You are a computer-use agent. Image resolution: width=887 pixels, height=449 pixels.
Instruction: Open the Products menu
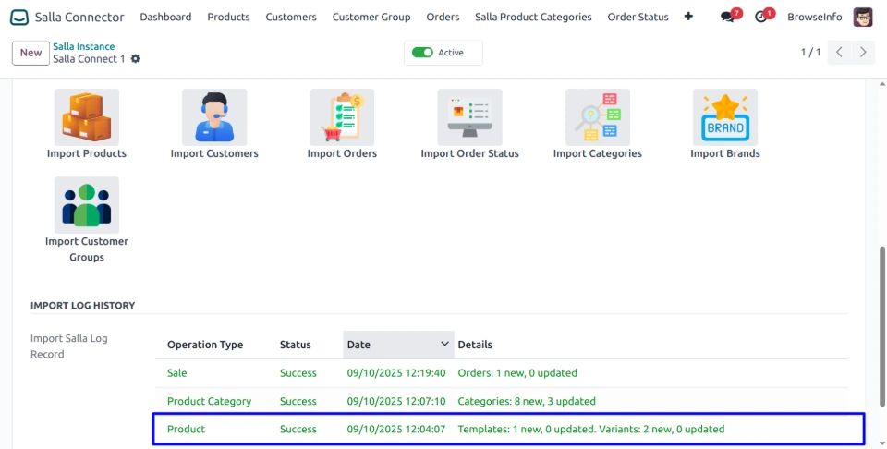coord(228,17)
